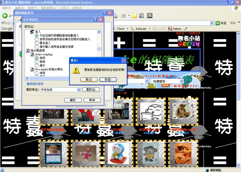Click the 重設(E) button
This screenshot has width=241, height=172.
coord(91,90)
